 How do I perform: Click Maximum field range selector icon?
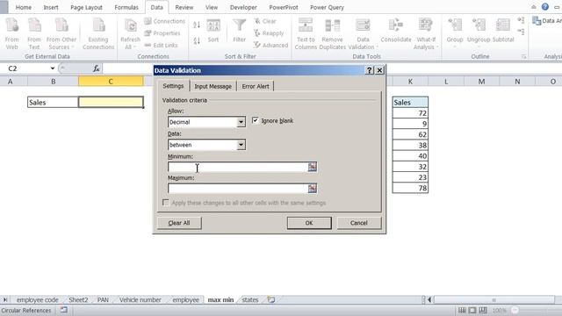pyautogui.click(x=313, y=189)
